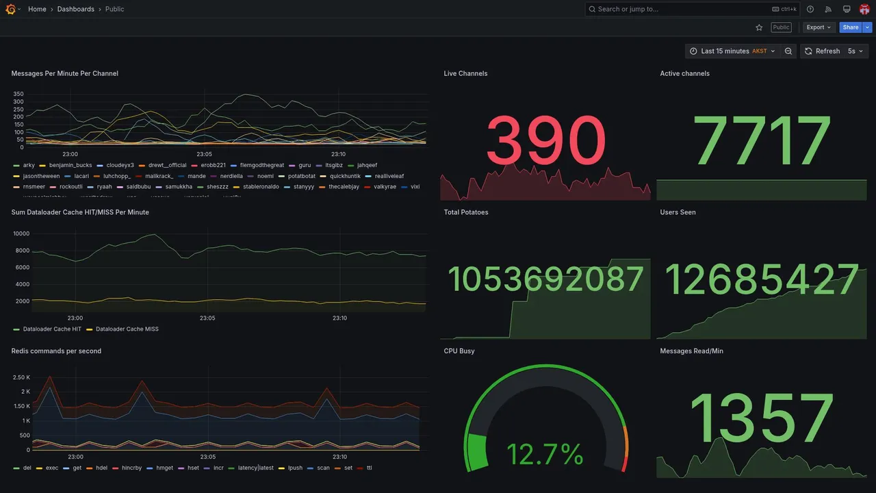The height and width of the screenshot is (493, 876).
Task: Open the help question mark icon
Action: click(810, 9)
